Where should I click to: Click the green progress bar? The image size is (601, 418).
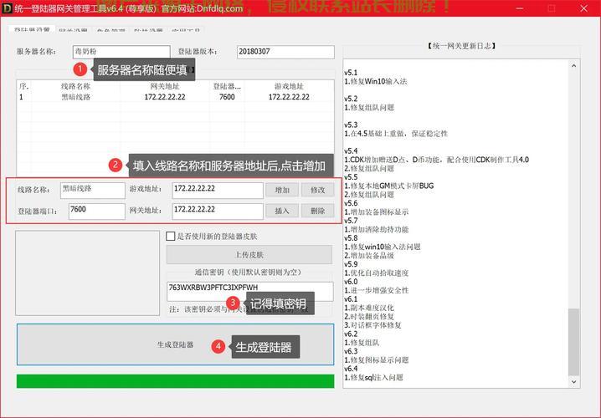pyautogui.click(x=175, y=381)
